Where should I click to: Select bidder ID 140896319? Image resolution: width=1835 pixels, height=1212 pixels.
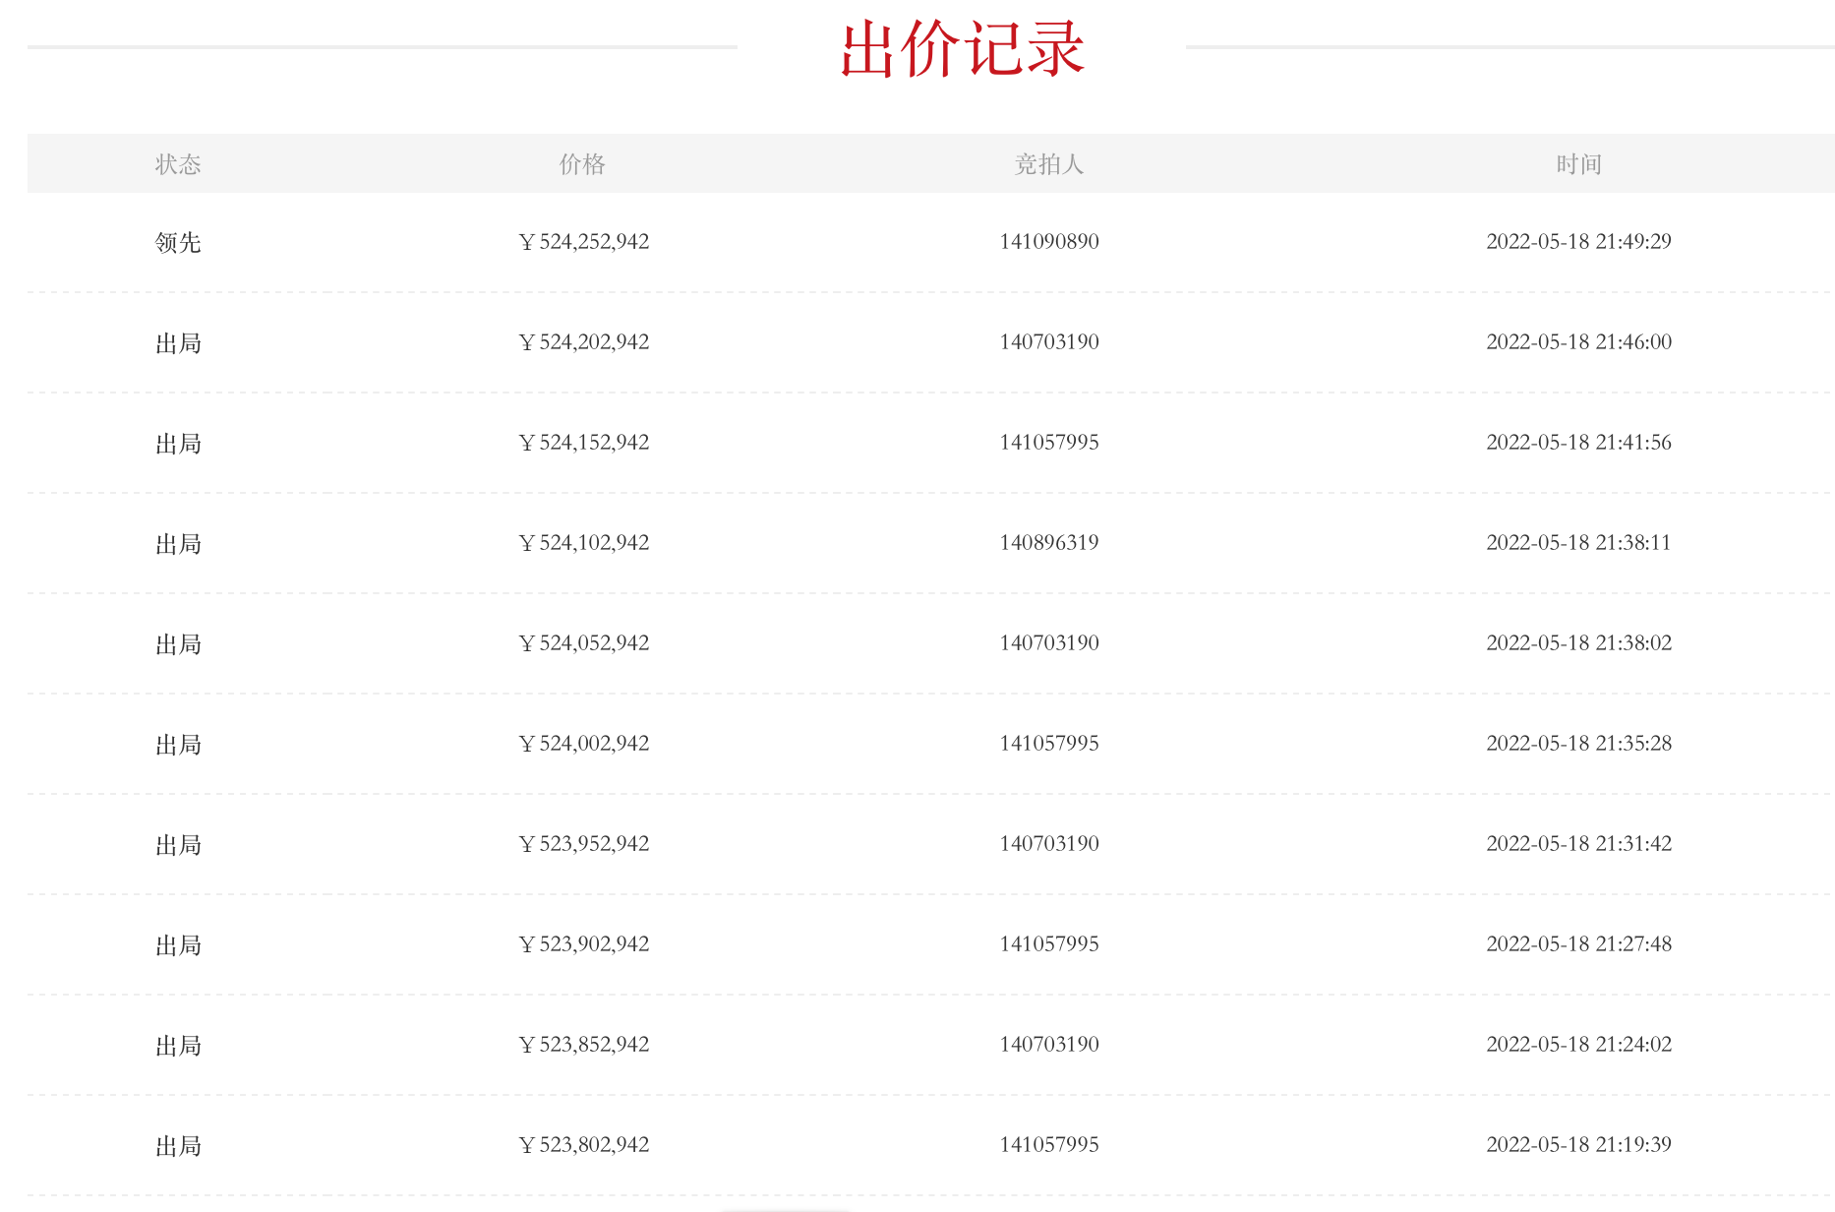click(x=1048, y=543)
